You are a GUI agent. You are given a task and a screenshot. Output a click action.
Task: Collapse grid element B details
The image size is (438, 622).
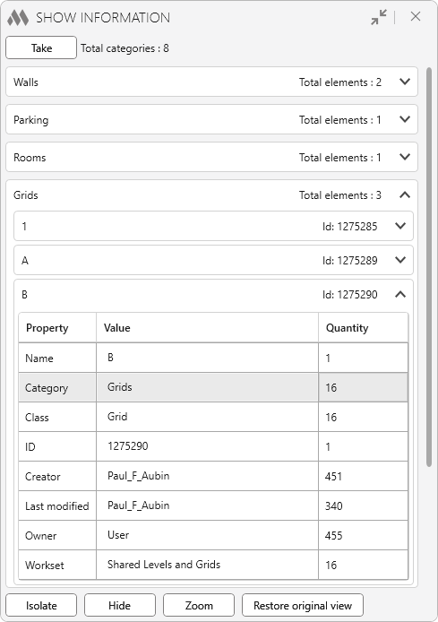400,294
